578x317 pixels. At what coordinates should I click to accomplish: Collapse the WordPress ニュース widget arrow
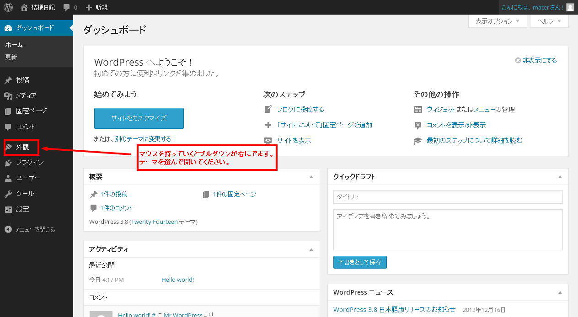pos(560,292)
